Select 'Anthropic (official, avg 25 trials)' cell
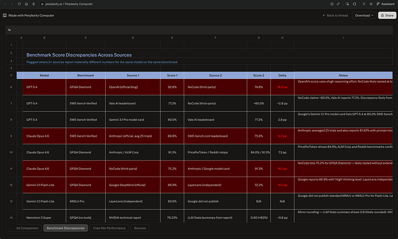This screenshot has width=398, height=239. (132, 136)
